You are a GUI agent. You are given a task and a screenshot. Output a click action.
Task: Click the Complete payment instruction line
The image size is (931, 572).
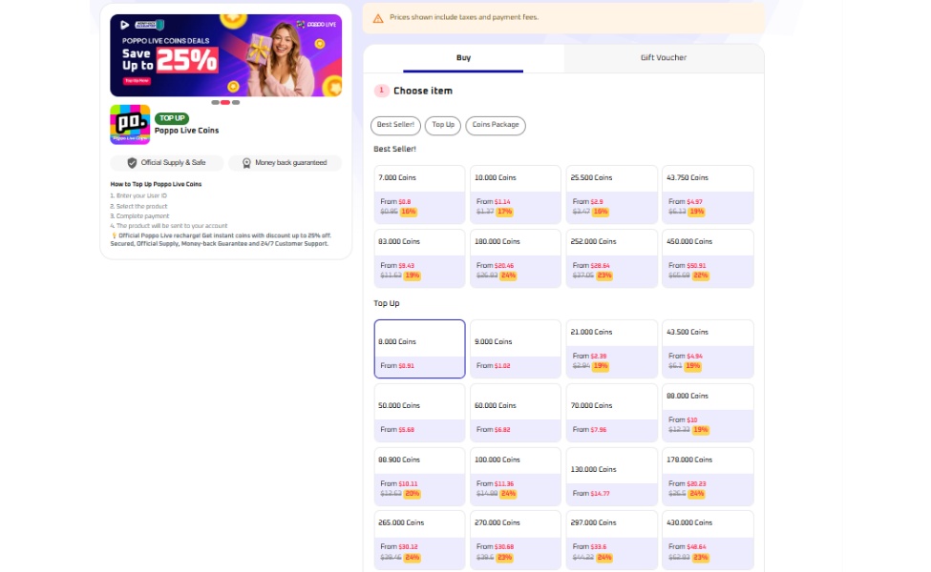pos(139,216)
